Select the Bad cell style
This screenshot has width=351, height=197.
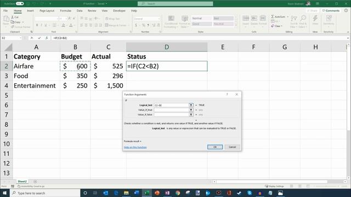223,18
